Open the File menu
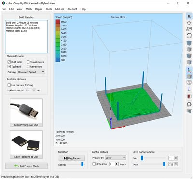The width and height of the screenshot is (193, 179). 4,9
